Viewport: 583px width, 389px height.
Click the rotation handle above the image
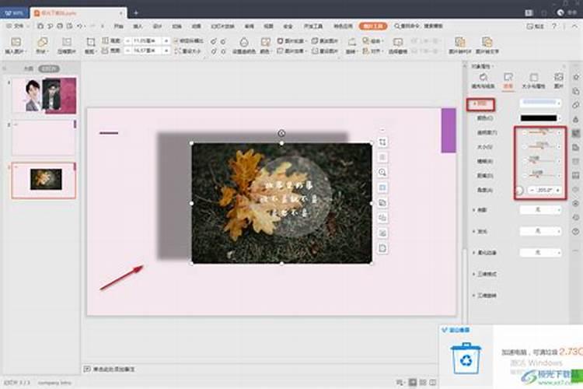[x=281, y=133]
